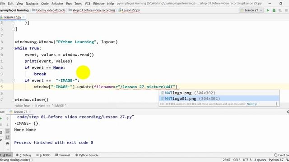Image resolution: width=289 pixels, height=162 pixels.
Task: Open the Edit menu
Action: point(11,4)
